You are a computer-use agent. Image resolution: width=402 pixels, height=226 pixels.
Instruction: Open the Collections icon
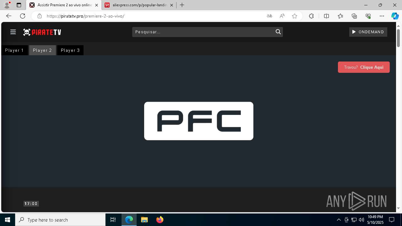354,16
